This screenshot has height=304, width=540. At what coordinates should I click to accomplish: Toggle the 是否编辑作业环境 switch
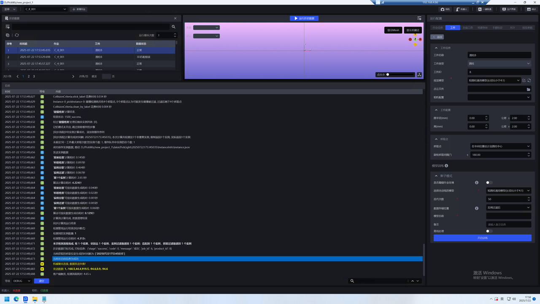[489, 183]
